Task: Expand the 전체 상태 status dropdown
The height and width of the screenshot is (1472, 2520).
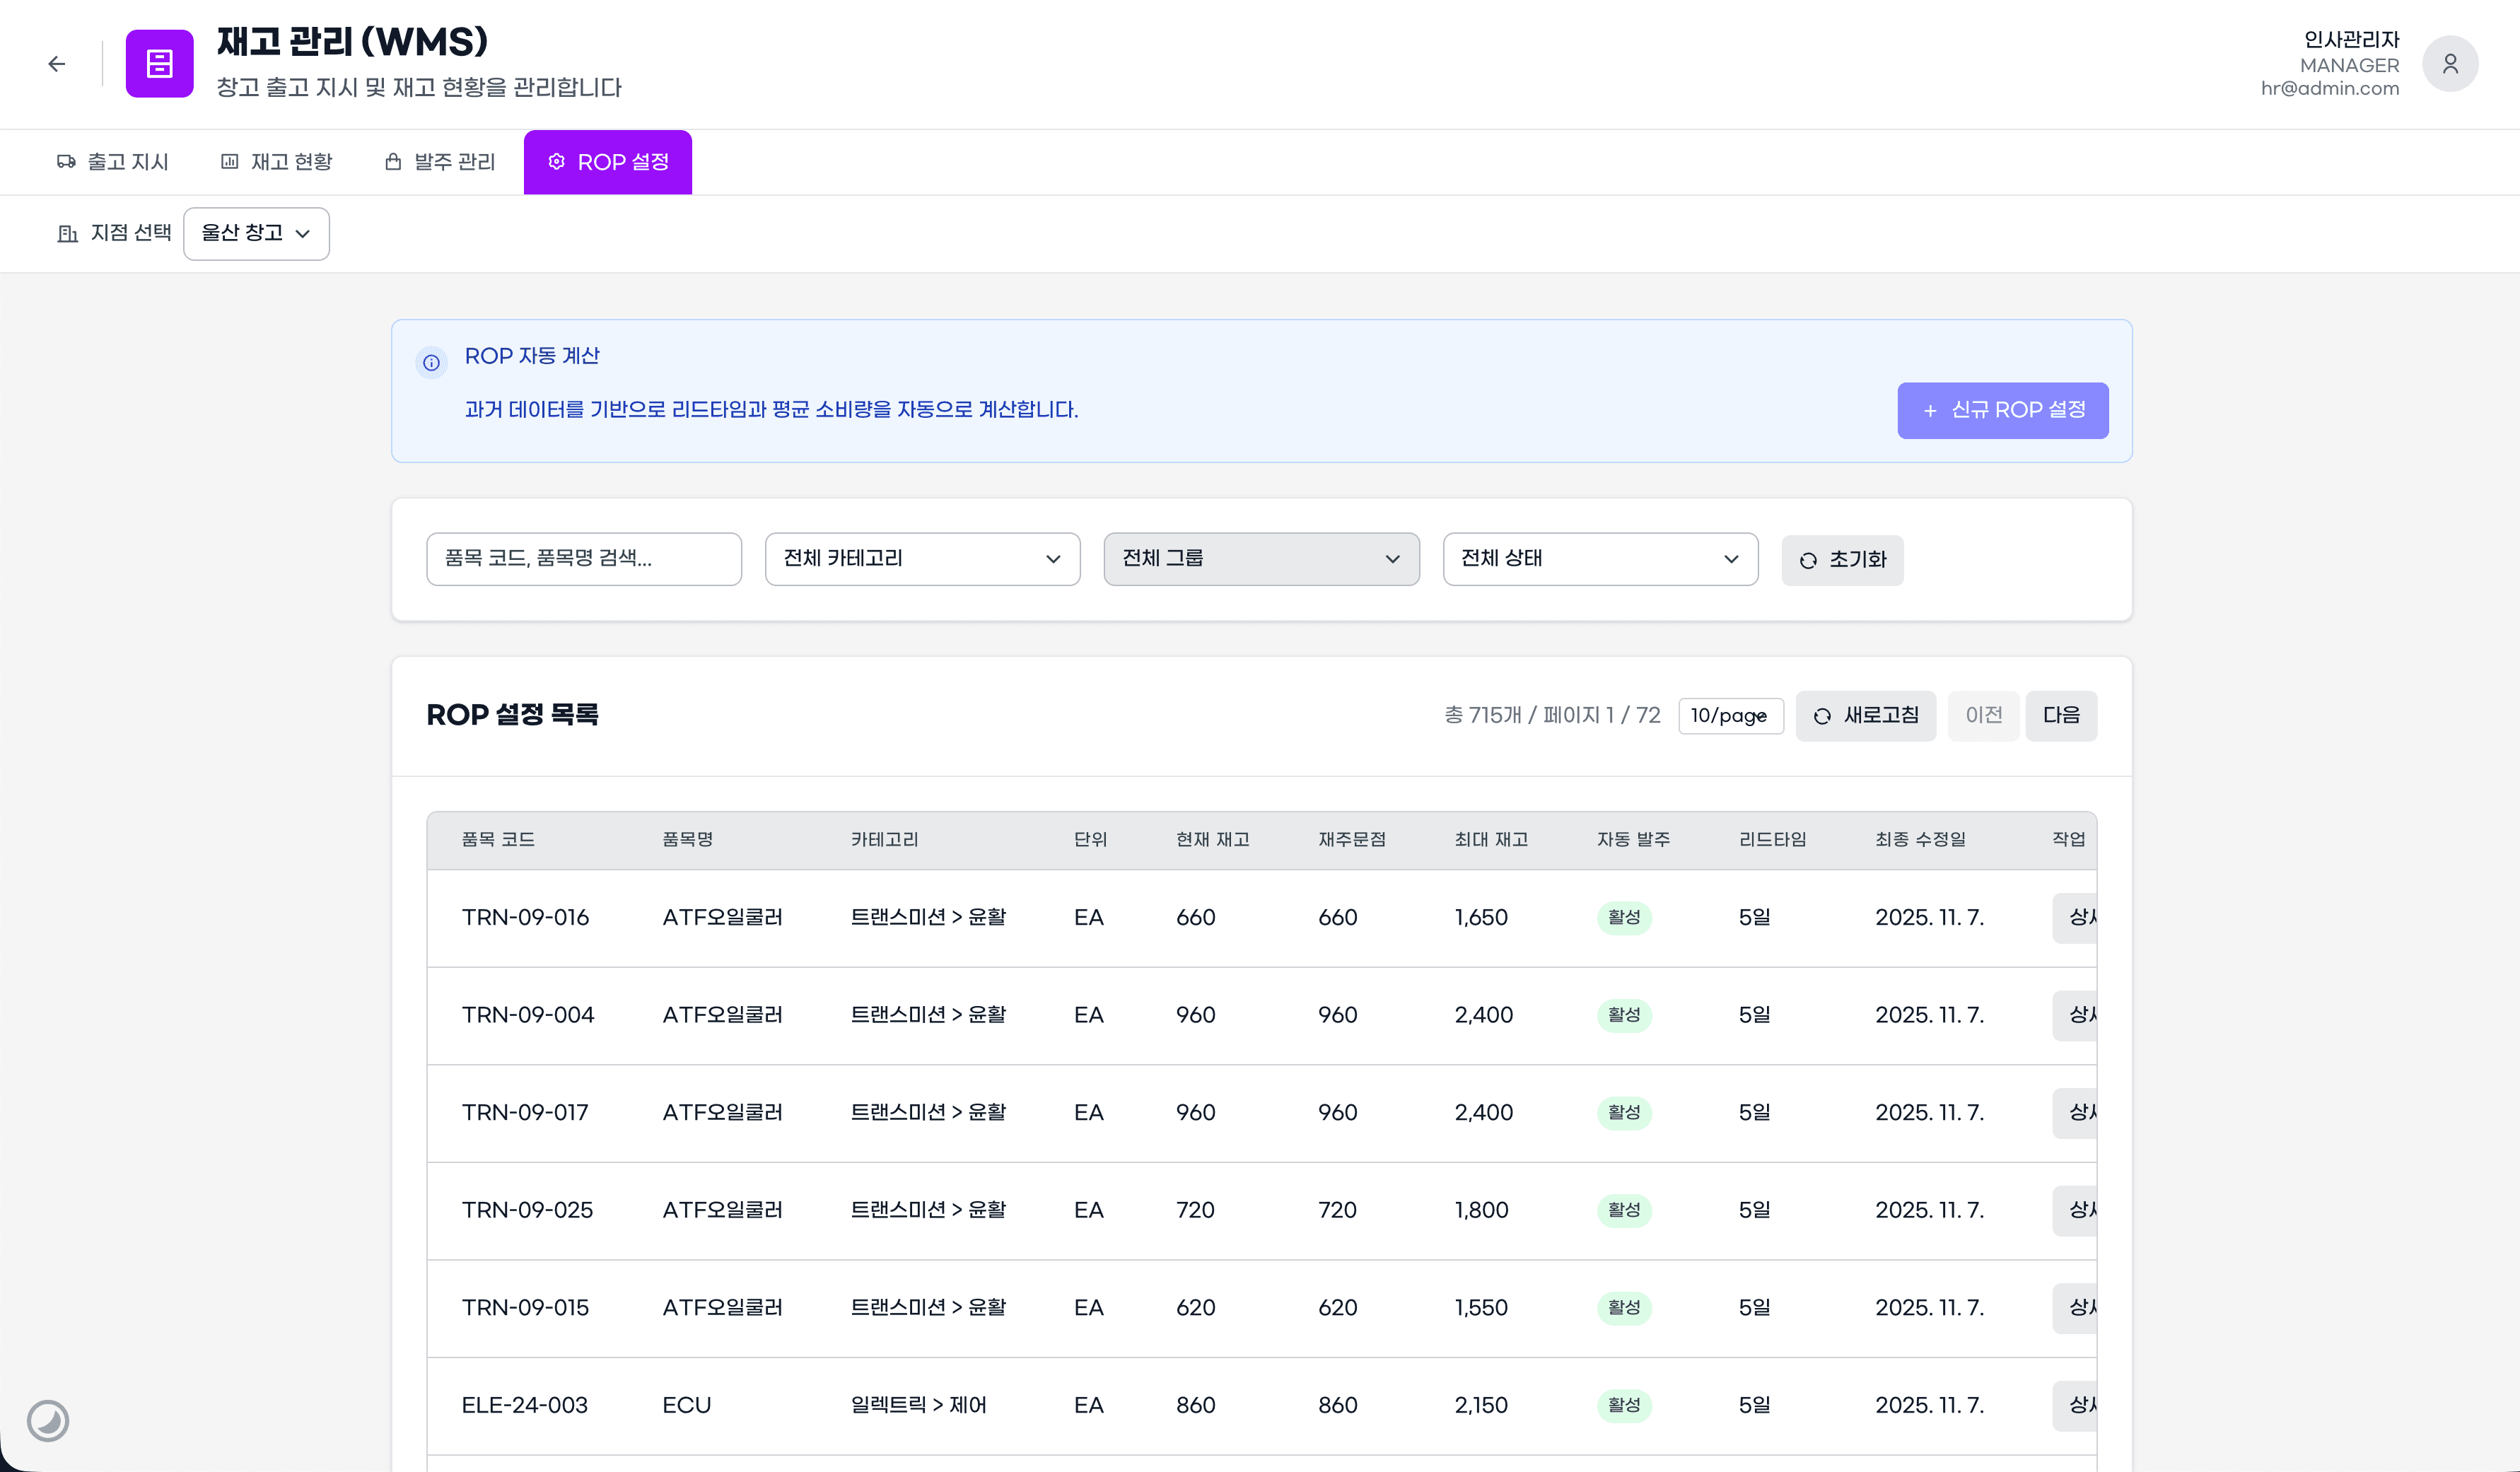Action: coord(1599,559)
